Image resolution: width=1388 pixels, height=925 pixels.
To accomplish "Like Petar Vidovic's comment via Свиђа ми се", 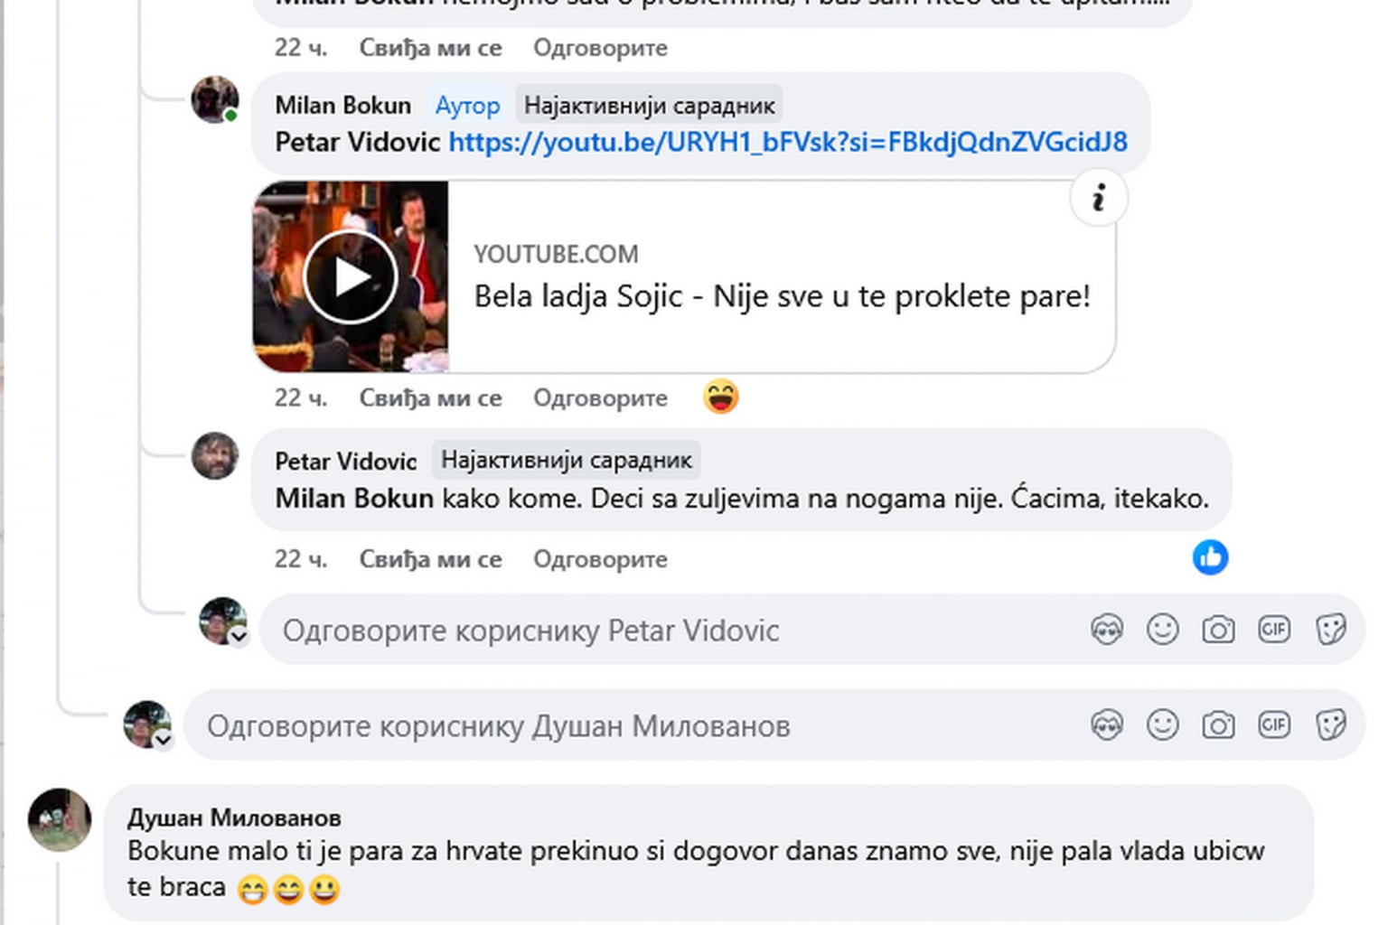I will point(430,559).
